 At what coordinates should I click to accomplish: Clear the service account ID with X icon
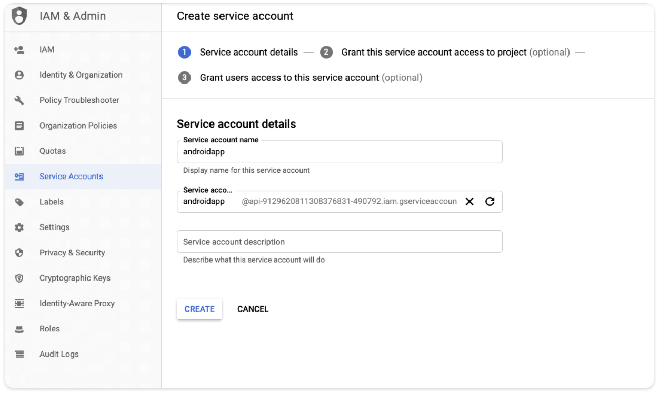pyautogui.click(x=470, y=202)
